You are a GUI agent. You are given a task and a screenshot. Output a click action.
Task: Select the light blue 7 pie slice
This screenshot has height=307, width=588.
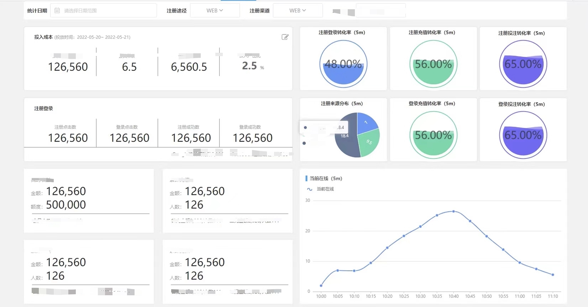367,123
